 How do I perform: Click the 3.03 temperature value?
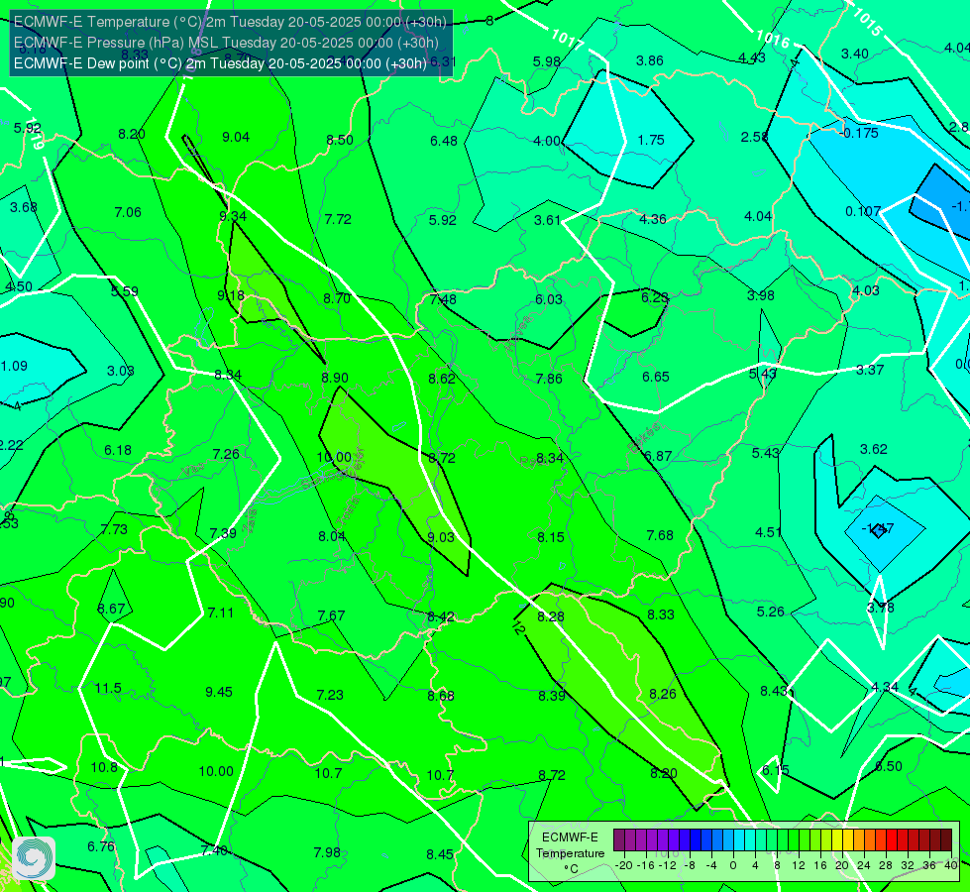[x=121, y=371]
